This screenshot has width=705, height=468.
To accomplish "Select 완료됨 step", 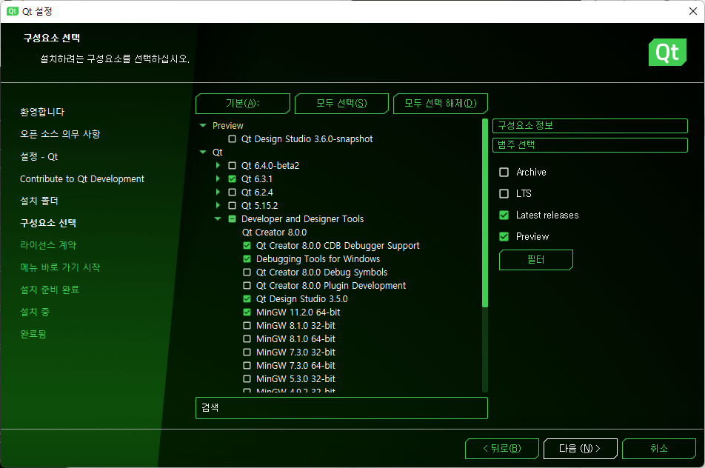I will coord(33,334).
